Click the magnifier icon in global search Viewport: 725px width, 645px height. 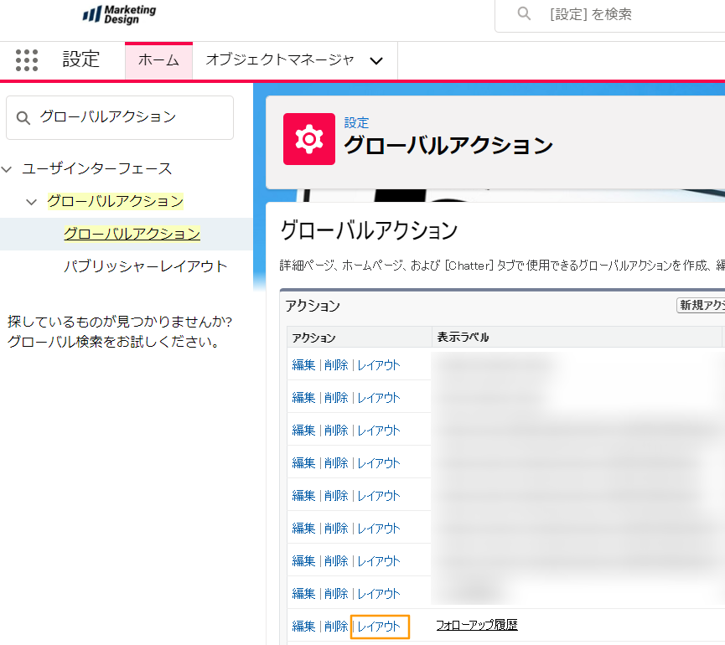tap(525, 13)
